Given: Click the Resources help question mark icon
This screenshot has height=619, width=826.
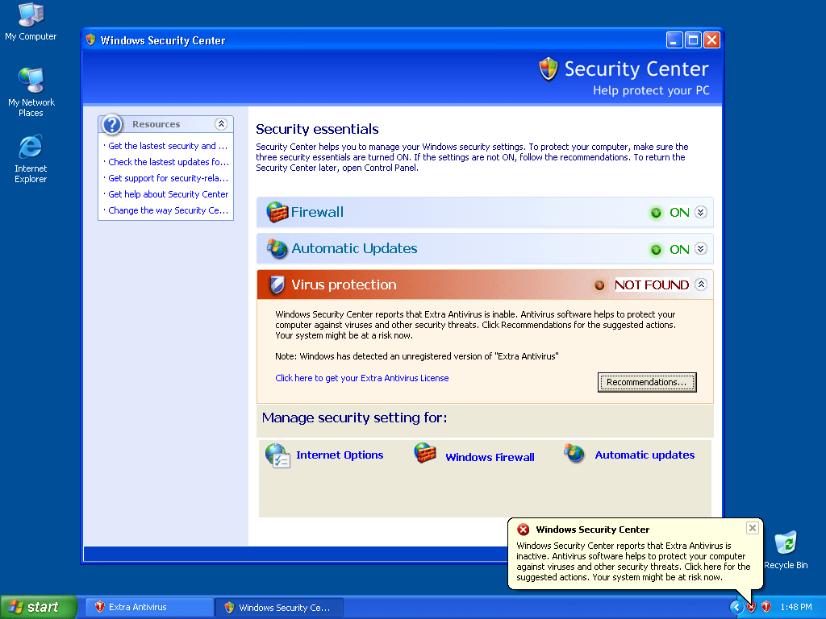Looking at the screenshot, I should (113, 124).
